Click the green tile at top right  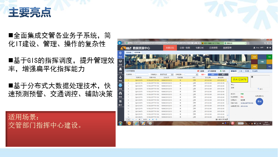pos(269,57)
